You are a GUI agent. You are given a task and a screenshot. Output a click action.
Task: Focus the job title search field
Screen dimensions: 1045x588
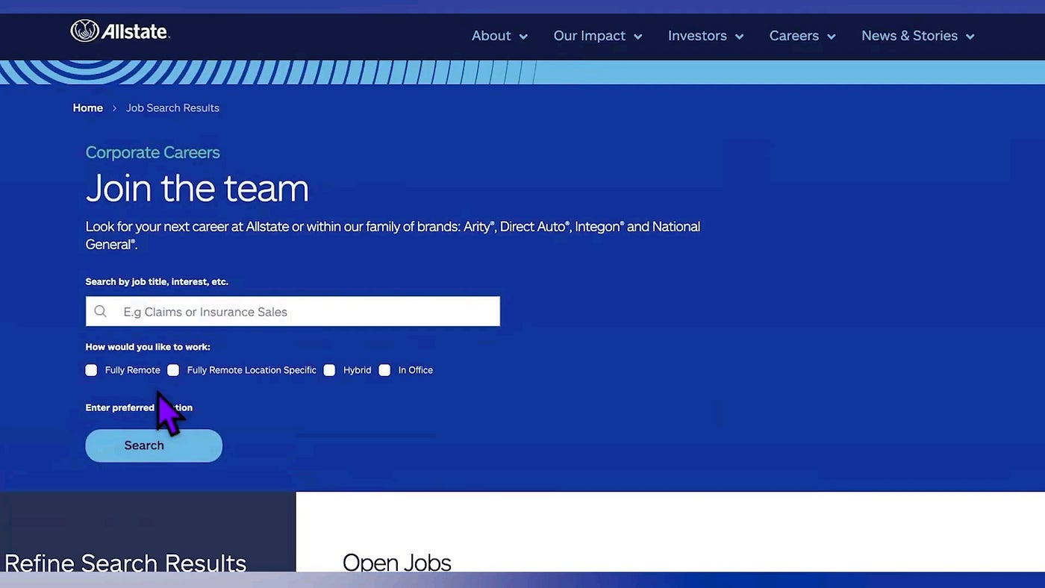[x=293, y=311]
